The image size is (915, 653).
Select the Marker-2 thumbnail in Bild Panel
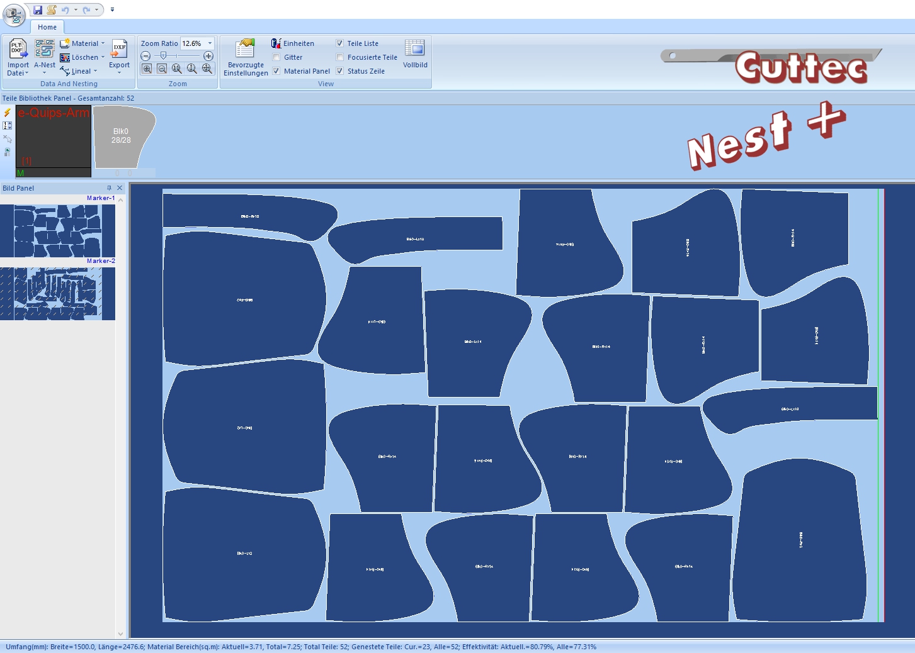(x=57, y=293)
